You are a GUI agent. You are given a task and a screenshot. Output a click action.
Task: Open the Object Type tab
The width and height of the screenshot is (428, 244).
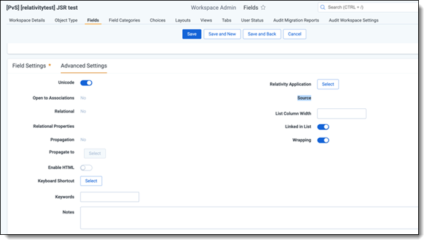(x=66, y=20)
